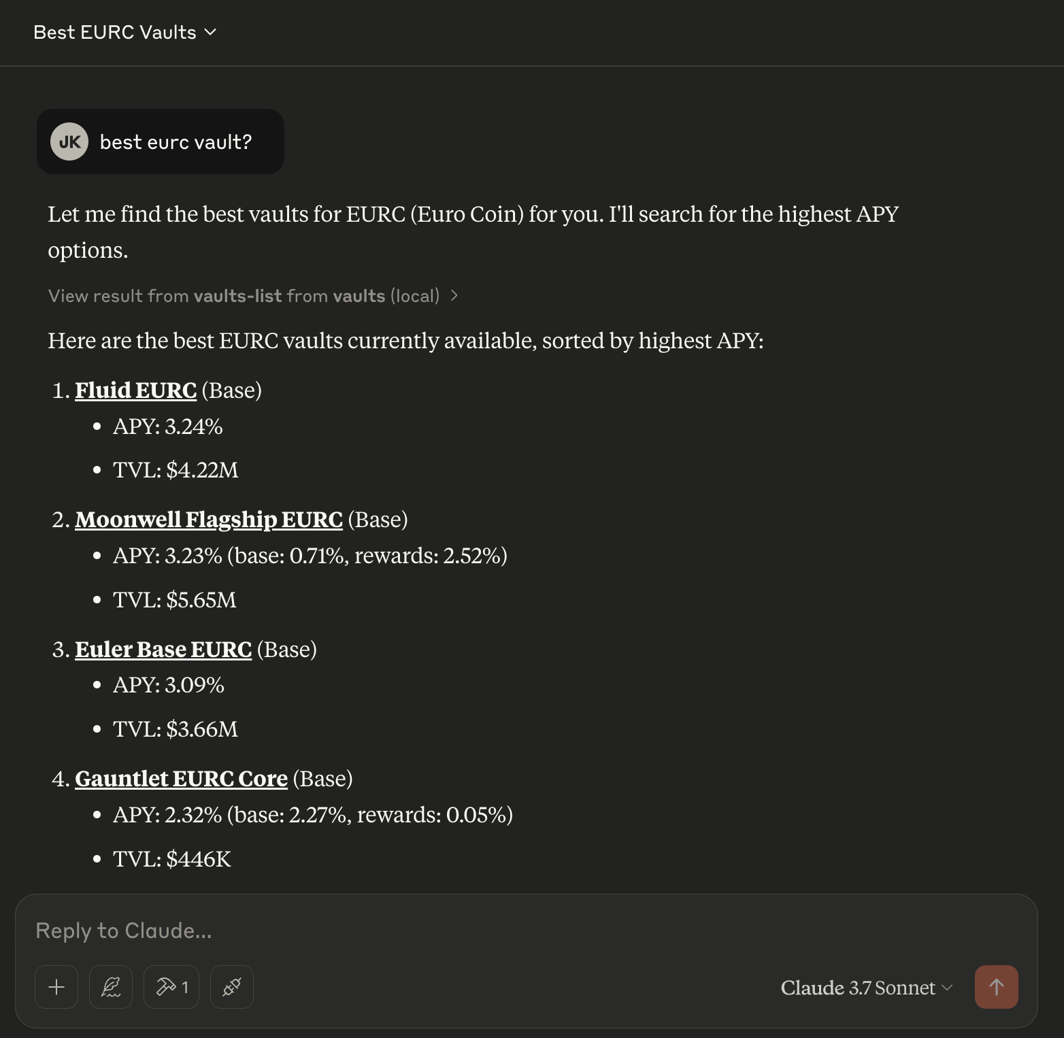Image resolution: width=1064 pixels, height=1038 pixels.
Task: Expand the vaults-list result chevron arrow
Action: point(454,296)
